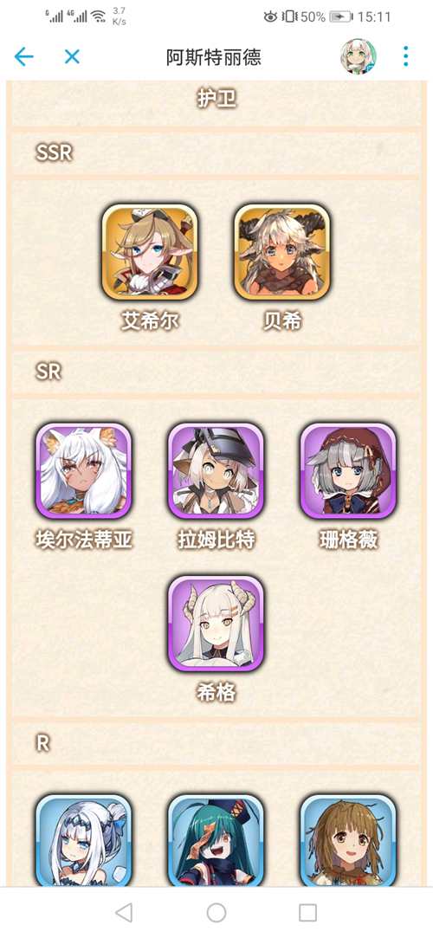Open SR character 希格 icon
This screenshot has width=433, height=938.
216,624
